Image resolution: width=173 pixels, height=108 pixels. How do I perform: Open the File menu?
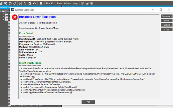(48, 3)
